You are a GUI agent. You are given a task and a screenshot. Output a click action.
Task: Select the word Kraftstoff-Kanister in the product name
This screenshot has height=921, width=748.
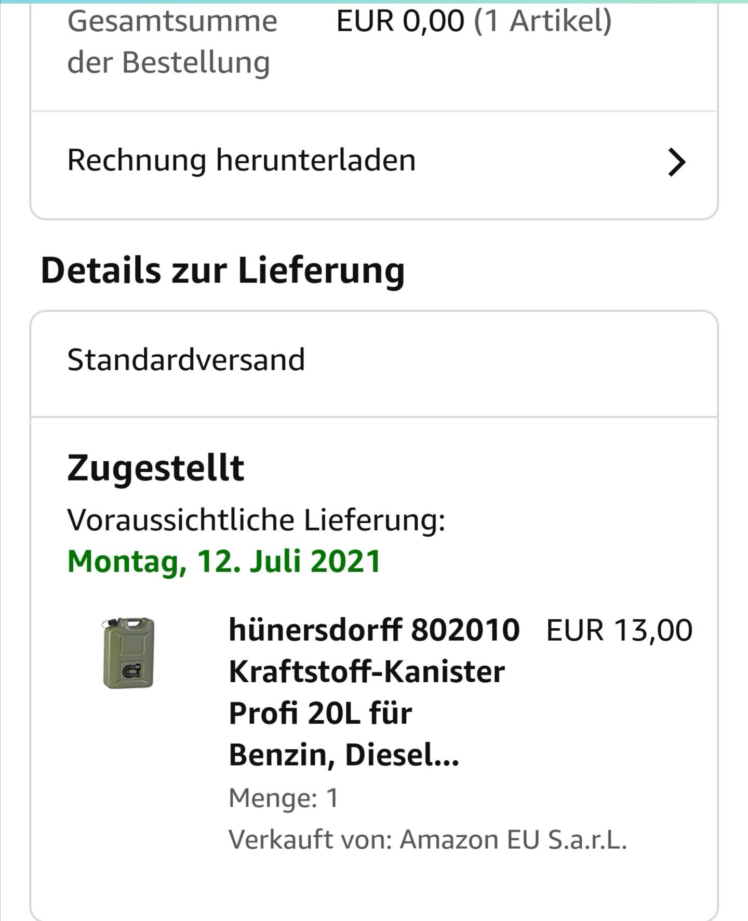[367, 671]
